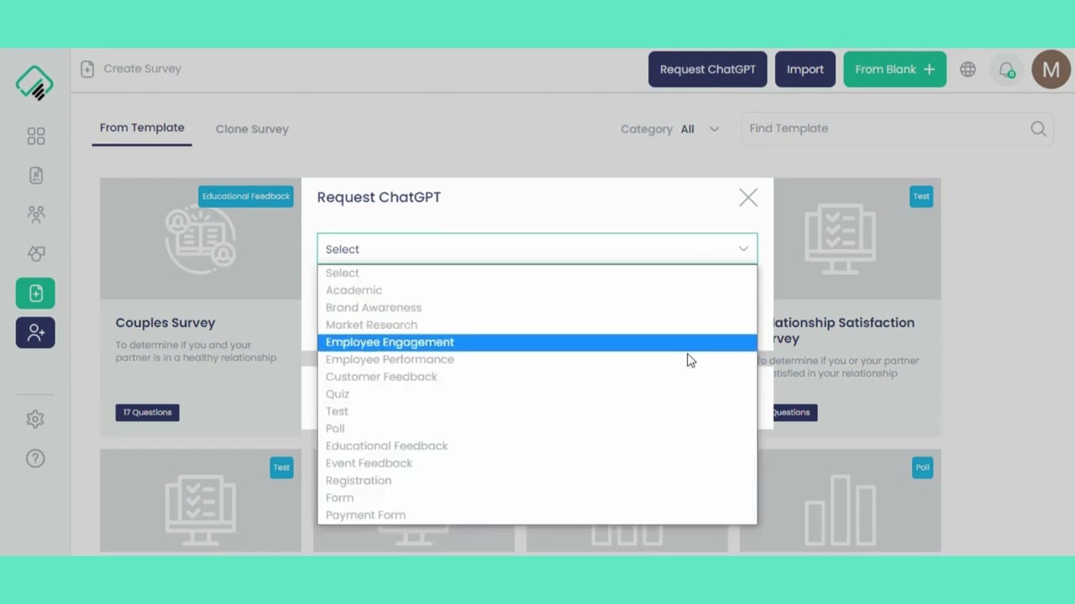Open the audience people icon in sidebar
1075x604 pixels.
click(36, 214)
